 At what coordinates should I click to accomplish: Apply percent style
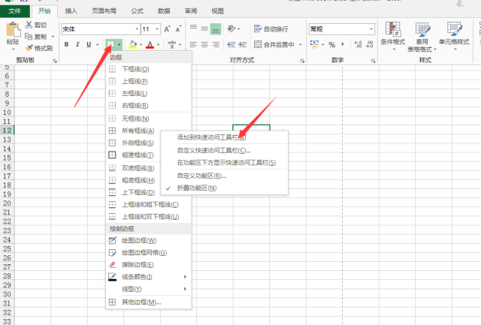pos(332,45)
